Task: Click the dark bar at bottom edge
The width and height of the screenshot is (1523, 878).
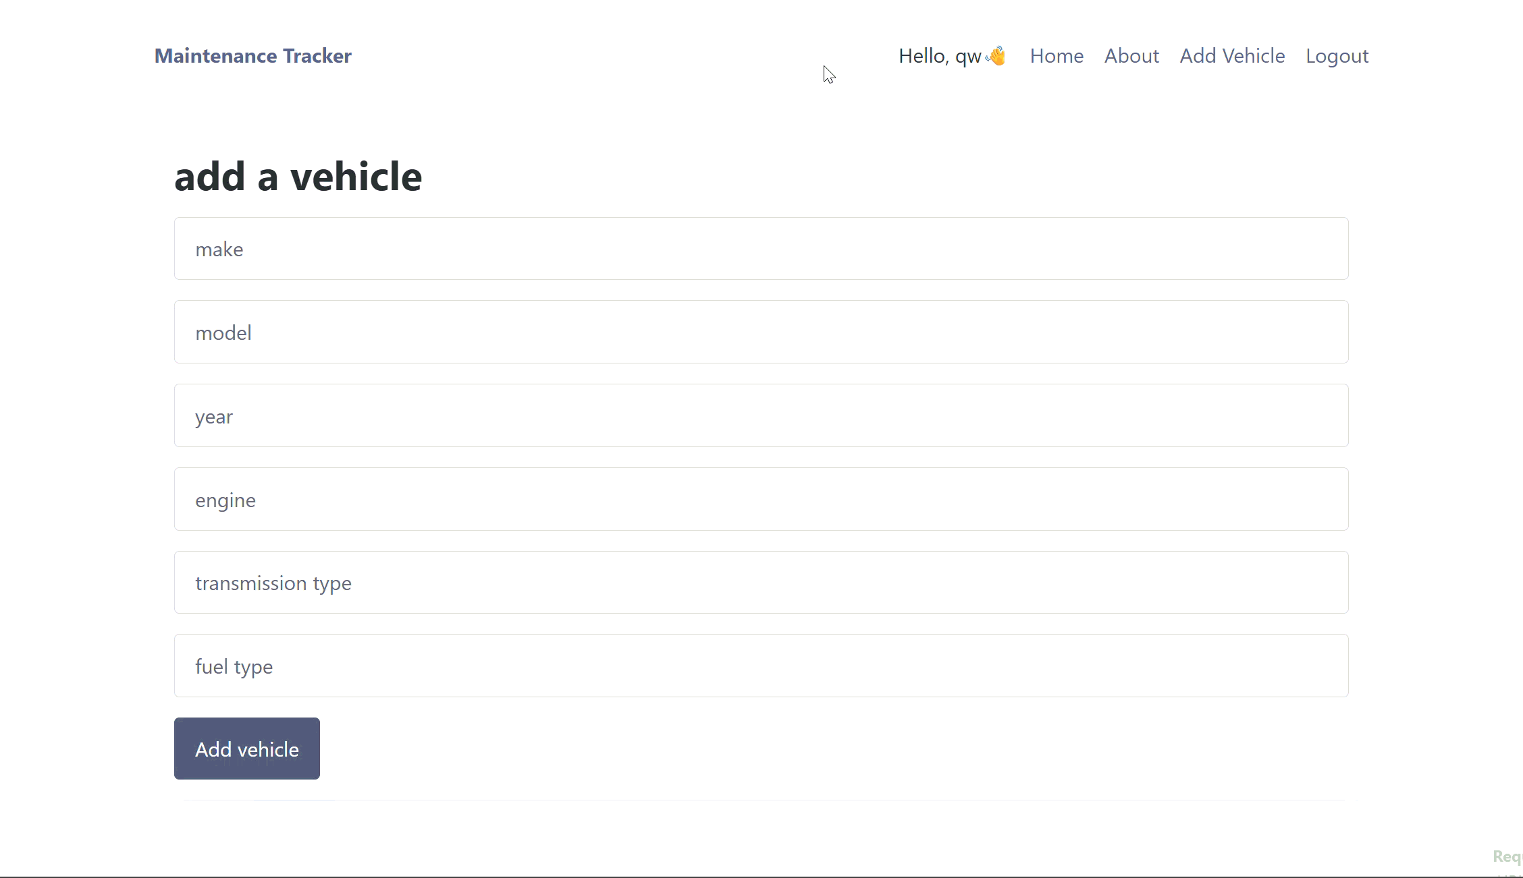Action: pos(761,876)
